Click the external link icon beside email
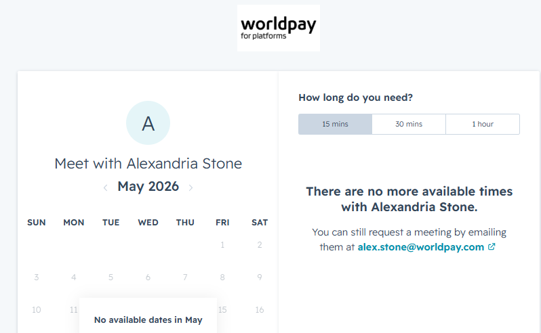Screen dimensions: 541x333 point(492,246)
